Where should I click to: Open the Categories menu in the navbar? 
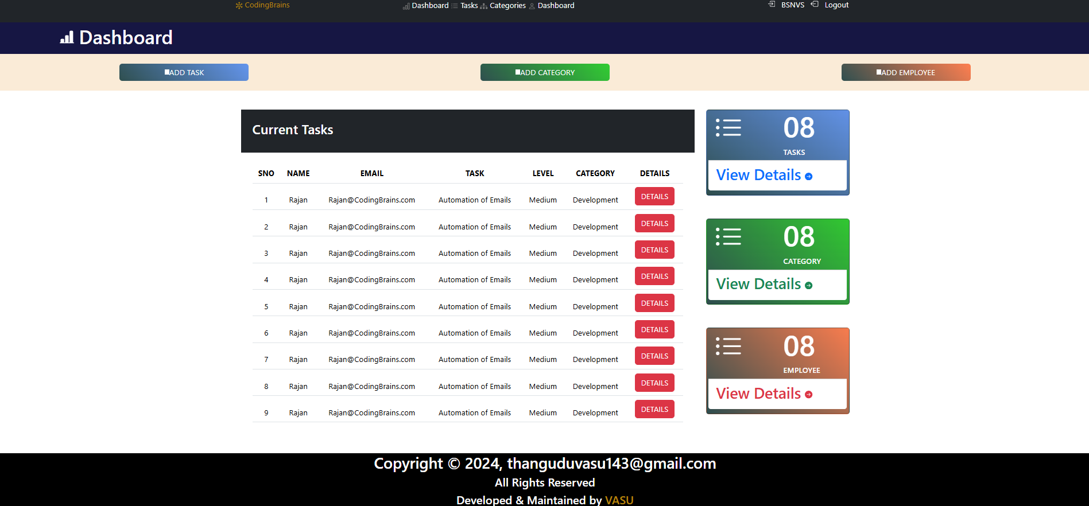[507, 6]
